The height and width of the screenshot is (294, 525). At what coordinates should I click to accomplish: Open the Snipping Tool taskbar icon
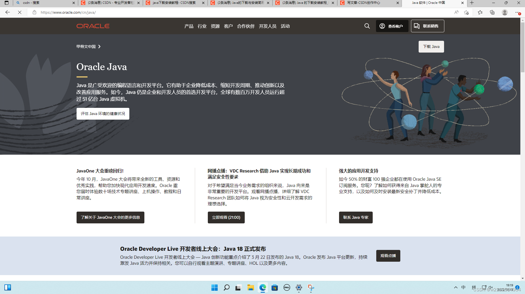pyautogui.click(x=311, y=287)
